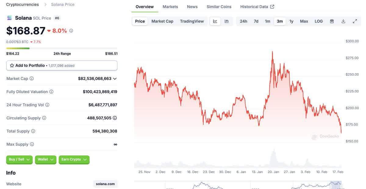Click the mini chart range navigator
Image resolution: width=366 pixels, height=189 pixels.
click(238, 185)
